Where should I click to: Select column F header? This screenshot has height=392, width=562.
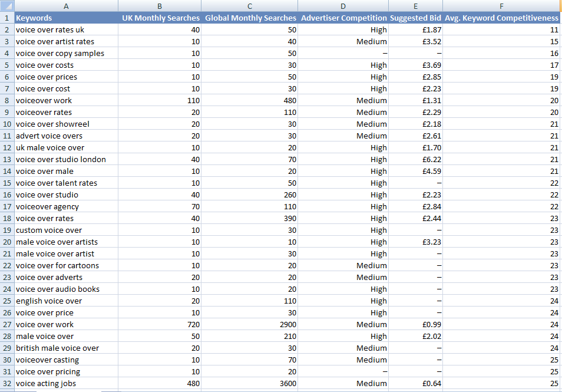point(501,6)
